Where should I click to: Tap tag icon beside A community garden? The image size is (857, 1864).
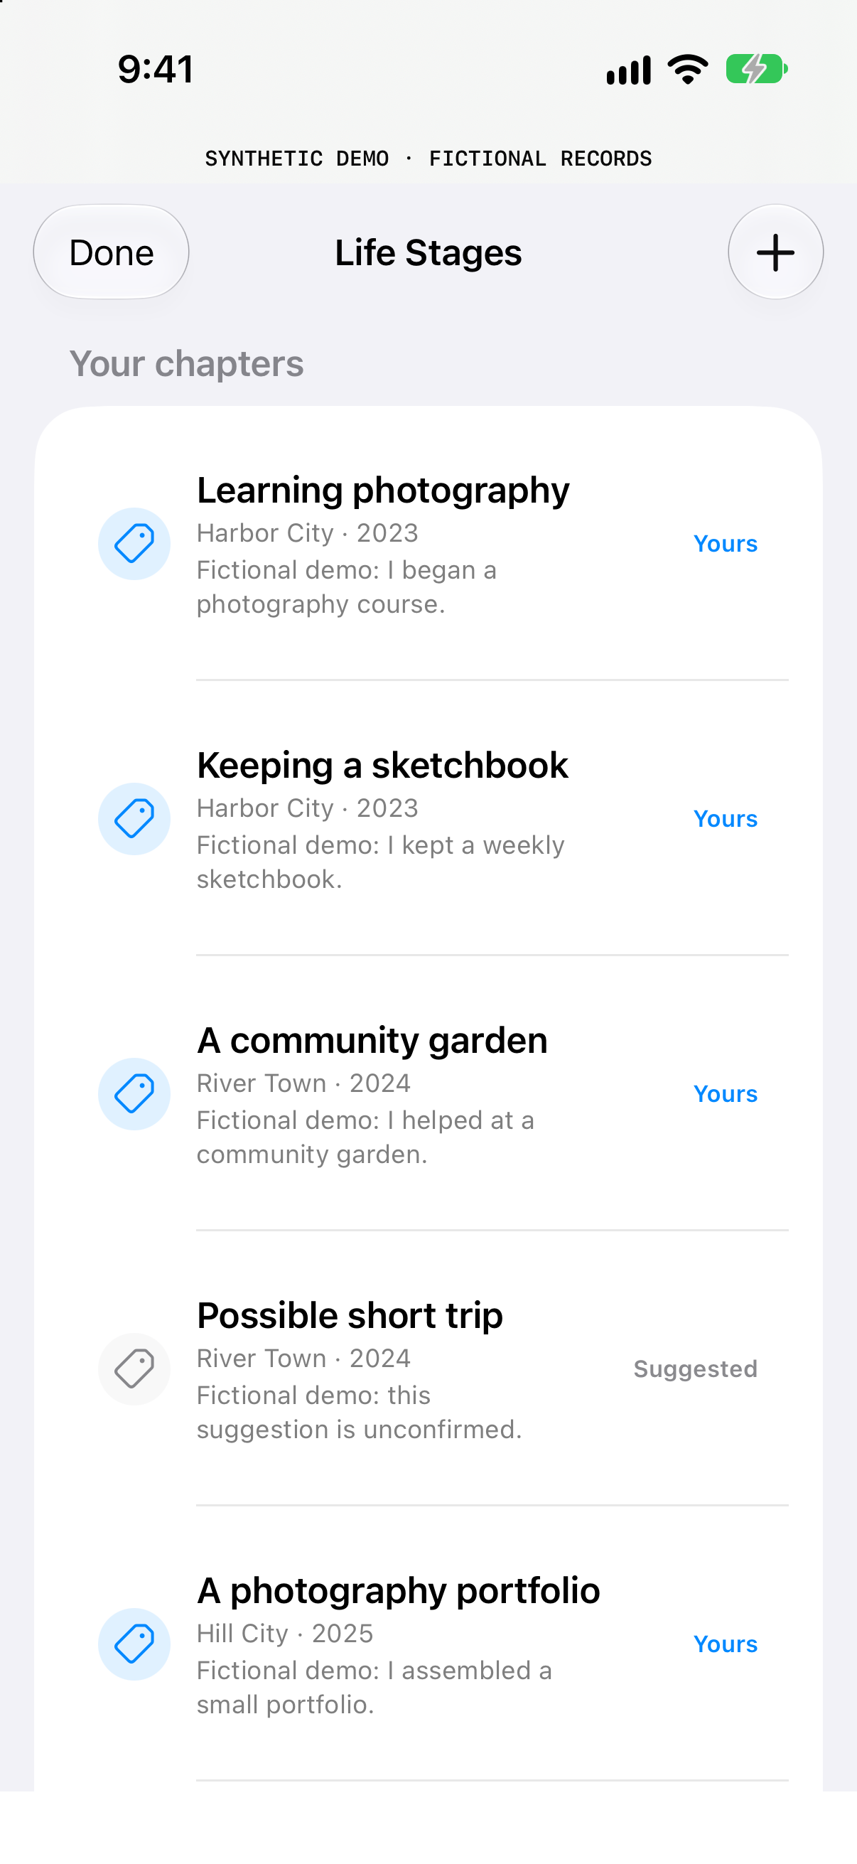click(x=134, y=1093)
